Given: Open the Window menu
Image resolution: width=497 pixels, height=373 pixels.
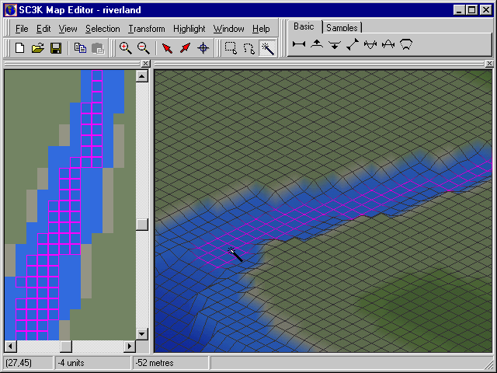Looking at the screenshot, I should coord(228,29).
